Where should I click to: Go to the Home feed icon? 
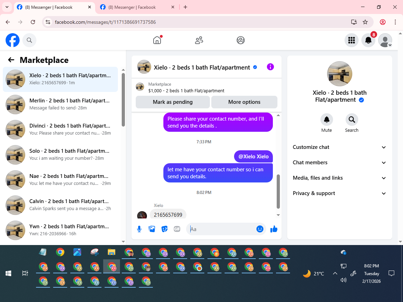click(x=157, y=40)
